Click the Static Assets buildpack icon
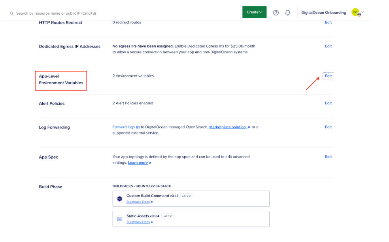The image size is (389, 242). tap(119, 219)
